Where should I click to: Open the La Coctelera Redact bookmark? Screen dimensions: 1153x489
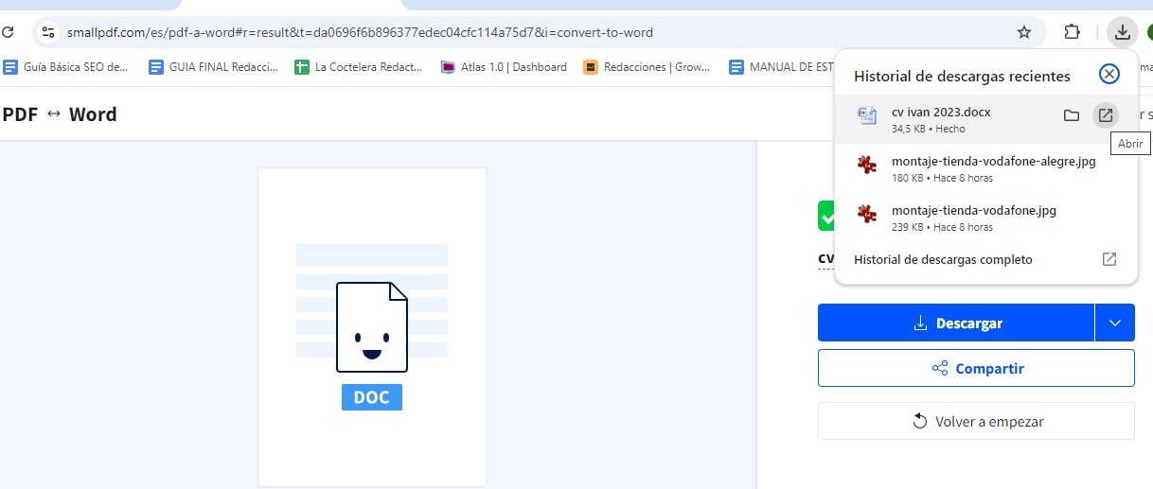point(359,67)
